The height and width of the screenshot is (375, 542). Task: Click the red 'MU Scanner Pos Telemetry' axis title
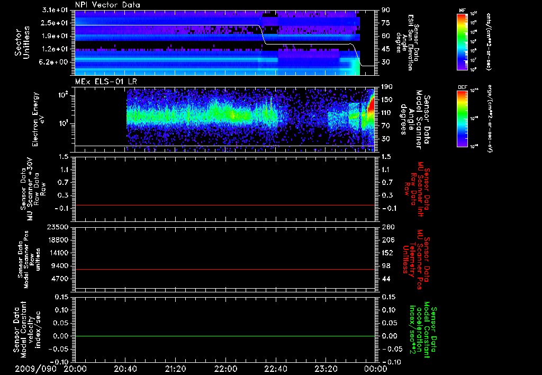pyautogui.click(x=416, y=260)
